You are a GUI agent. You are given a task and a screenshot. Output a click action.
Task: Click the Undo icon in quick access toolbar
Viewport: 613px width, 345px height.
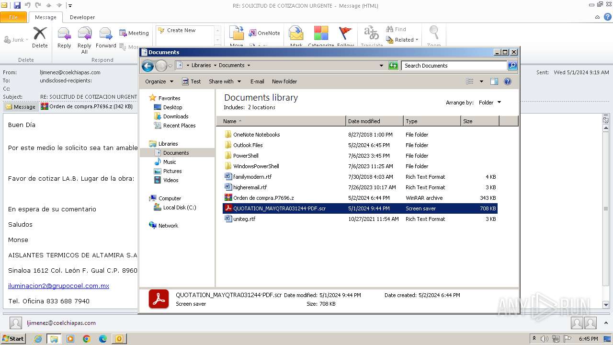28,5
